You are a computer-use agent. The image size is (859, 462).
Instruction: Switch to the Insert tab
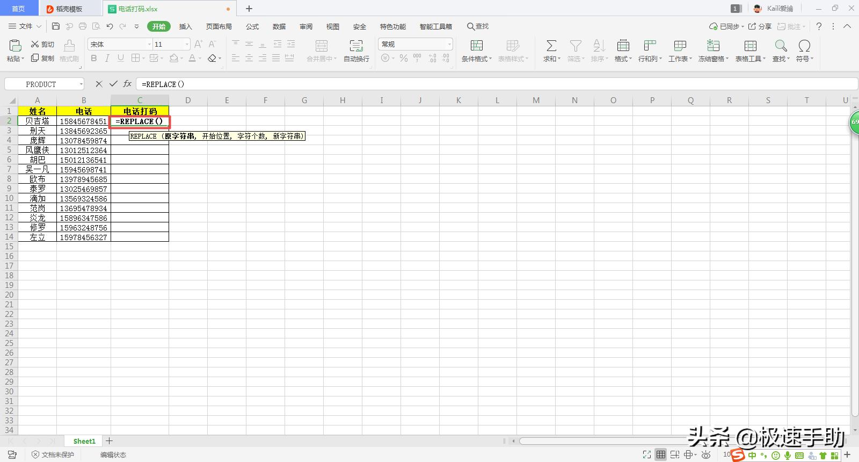185,26
